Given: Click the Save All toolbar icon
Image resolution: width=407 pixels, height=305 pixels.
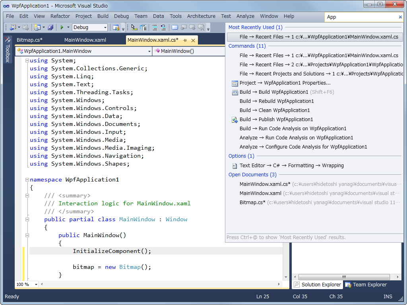Looking at the screenshot, I should pos(50,27).
